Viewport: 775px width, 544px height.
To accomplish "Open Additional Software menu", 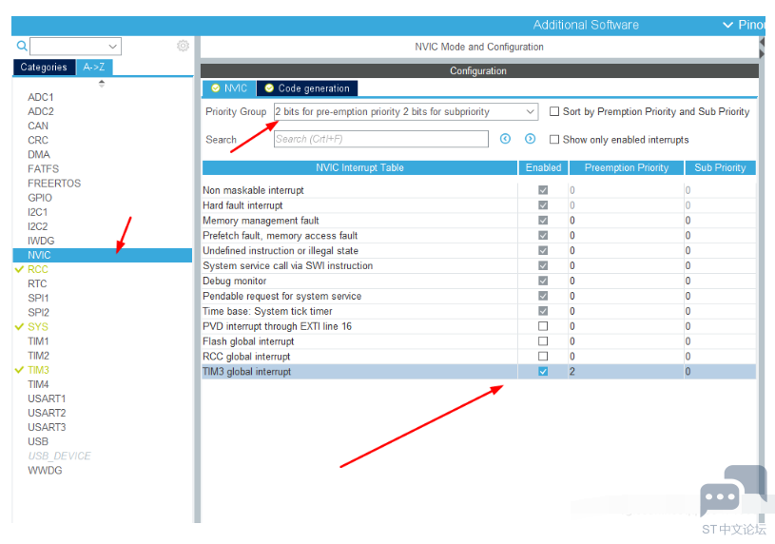I will click(586, 25).
